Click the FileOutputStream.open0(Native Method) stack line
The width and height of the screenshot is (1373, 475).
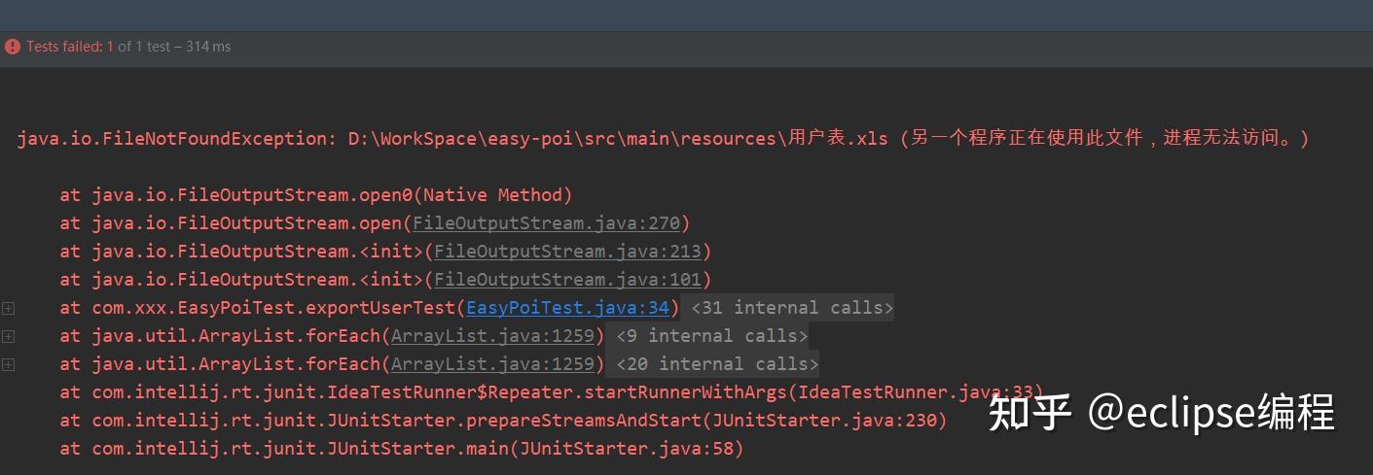[x=316, y=195]
